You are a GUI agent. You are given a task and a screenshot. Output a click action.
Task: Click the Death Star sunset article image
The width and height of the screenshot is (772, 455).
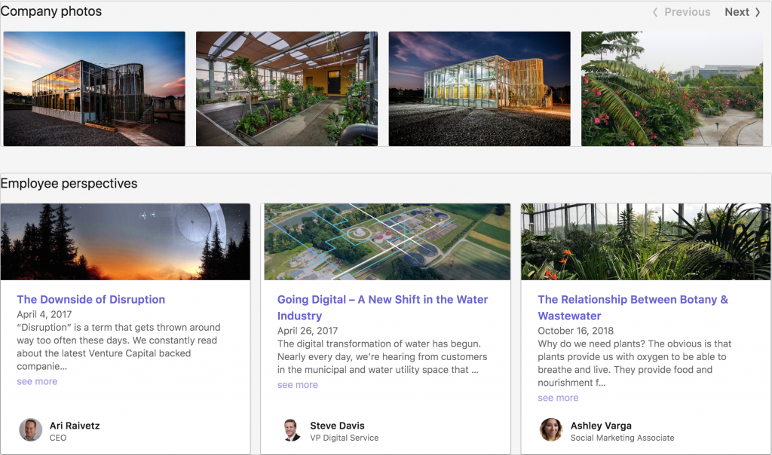[126, 242]
